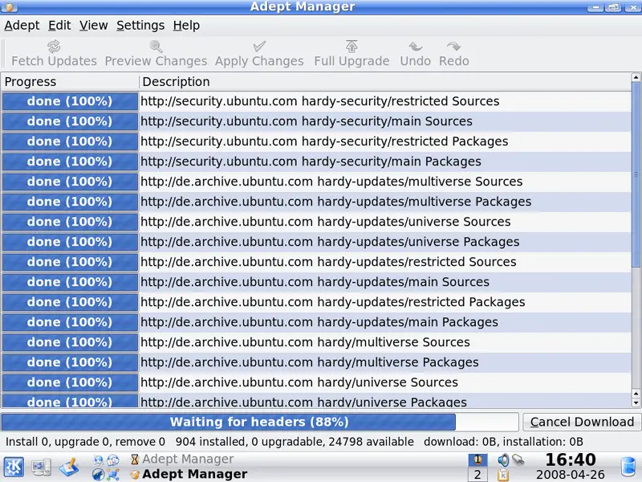The height and width of the screenshot is (482, 642).
Task: Click the Description column header
Action: pyautogui.click(x=385, y=82)
